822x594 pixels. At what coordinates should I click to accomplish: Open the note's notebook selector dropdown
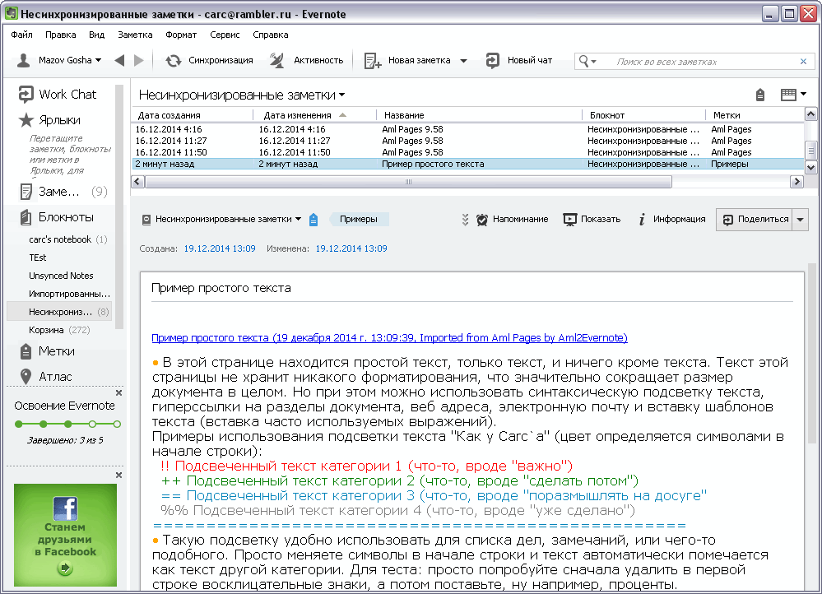tap(298, 219)
